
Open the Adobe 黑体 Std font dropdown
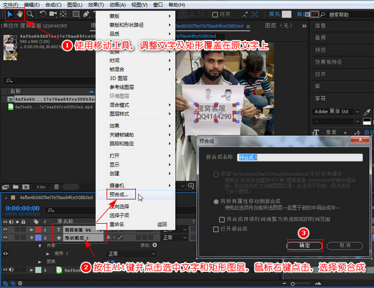(337, 112)
